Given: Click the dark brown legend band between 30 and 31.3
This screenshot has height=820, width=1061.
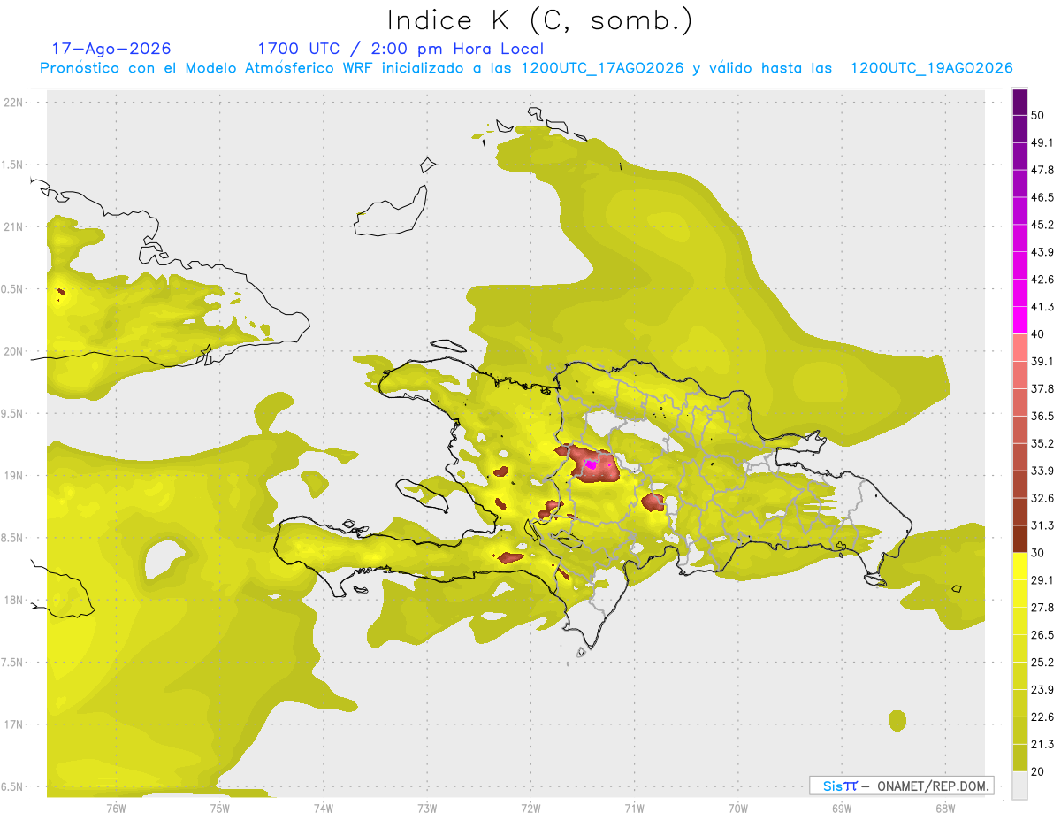Looking at the screenshot, I should point(1019,539).
